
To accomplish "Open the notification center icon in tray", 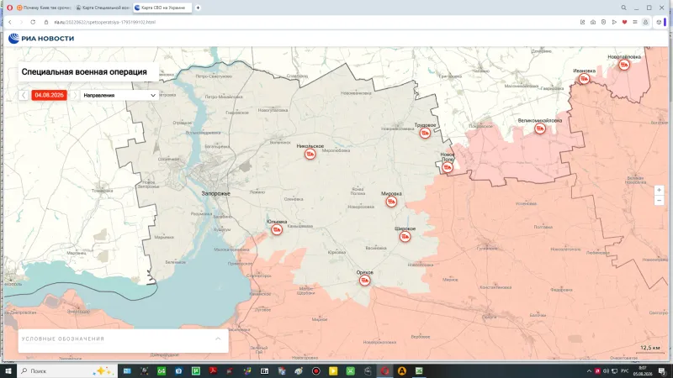I will [662, 371].
